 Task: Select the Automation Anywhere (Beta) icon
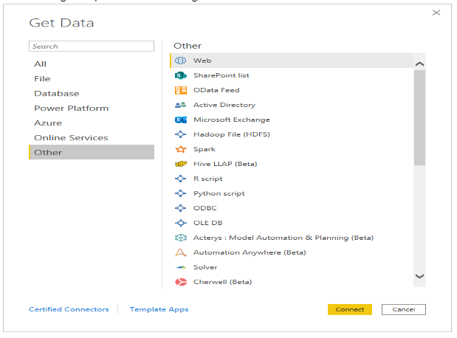point(181,252)
